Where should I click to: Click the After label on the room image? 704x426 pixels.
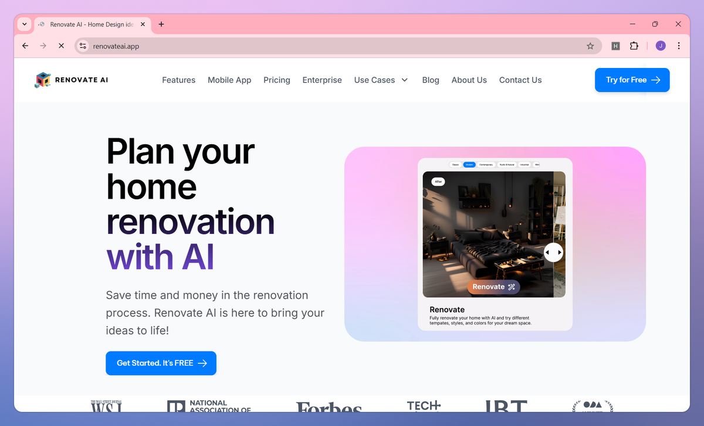(438, 182)
